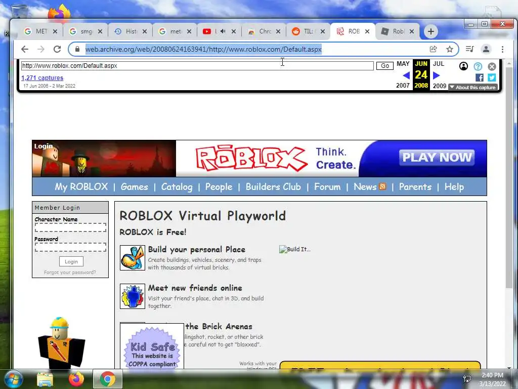Open the Games menu item
Image resolution: width=518 pixels, height=389 pixels.
[134, 186]
